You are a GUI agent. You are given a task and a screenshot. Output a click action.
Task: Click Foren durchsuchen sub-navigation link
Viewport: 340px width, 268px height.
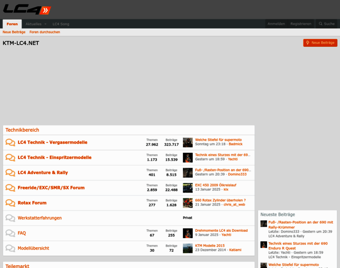pyautogui.click(x=45, y=32)
